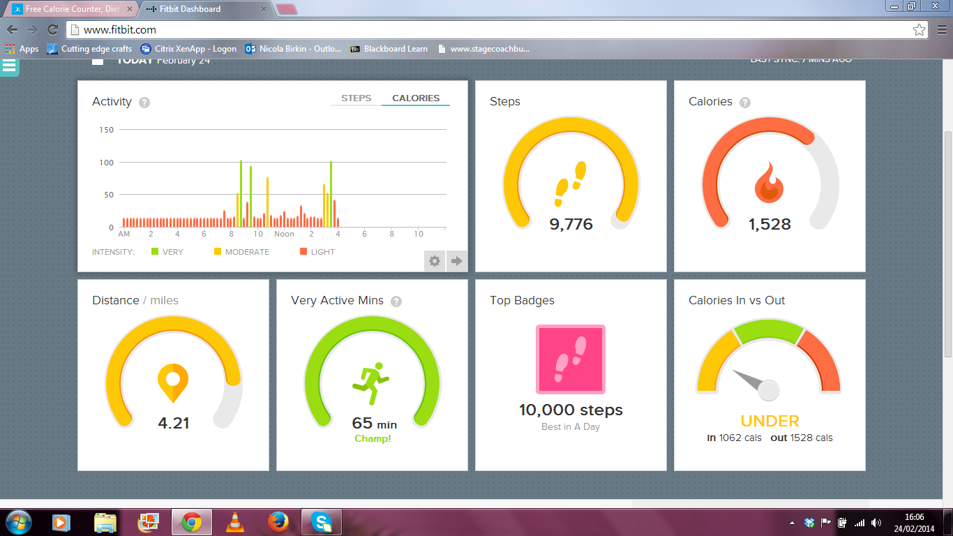The width and height of the screenshot is (953, 536).
Task: Select the CALORIES tab in Activity
Action: click(x=416, y=98)
